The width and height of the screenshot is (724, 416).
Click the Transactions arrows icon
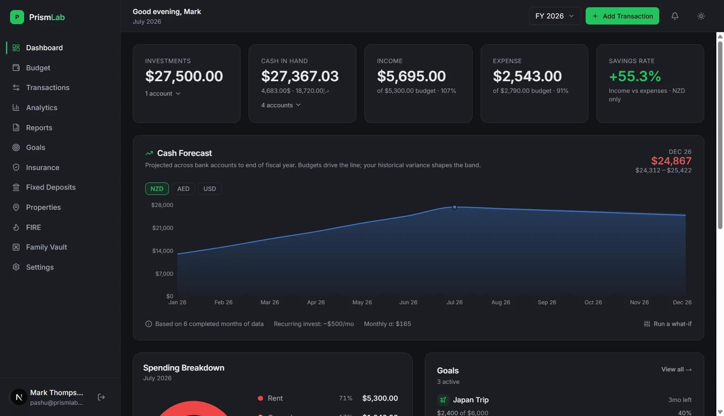(16, 88)
